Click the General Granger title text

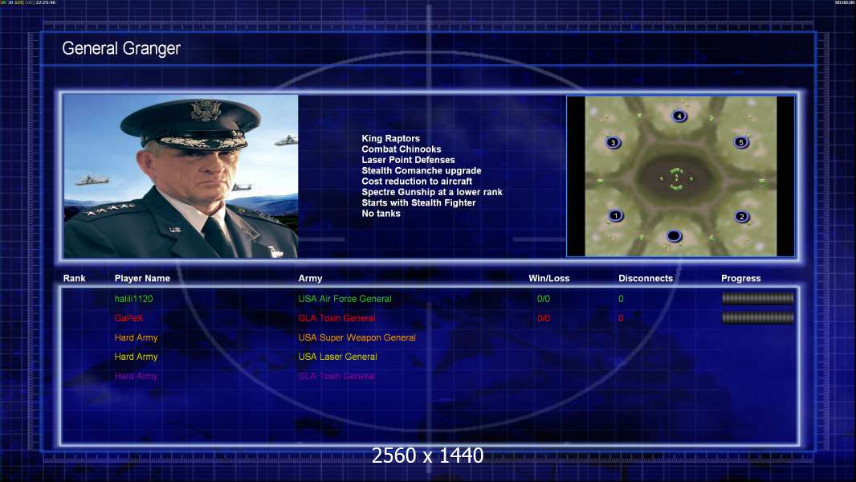pyautogui.click(x=121, y=48)
